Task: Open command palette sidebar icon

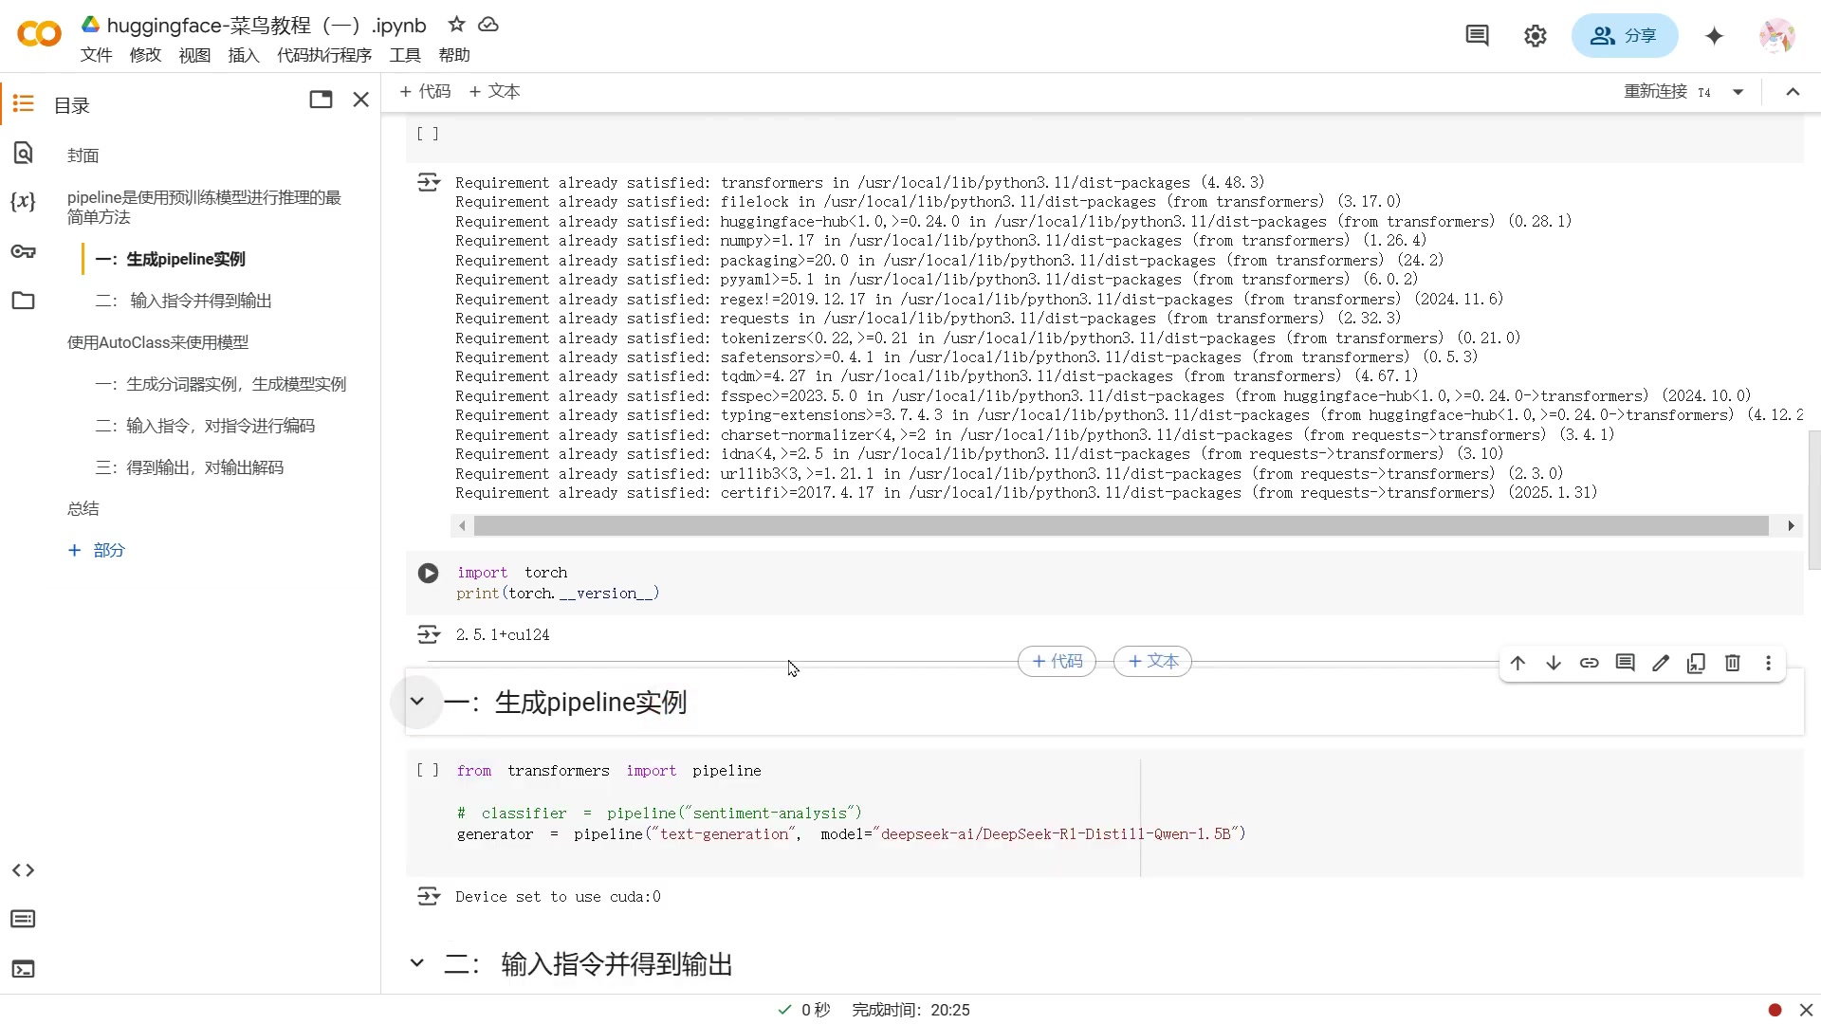Action: [x=24, y=919]
